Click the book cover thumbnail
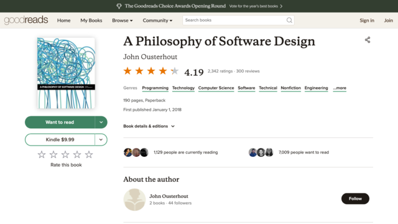This screenshot has width=398, height=224. tap(66, 73)
